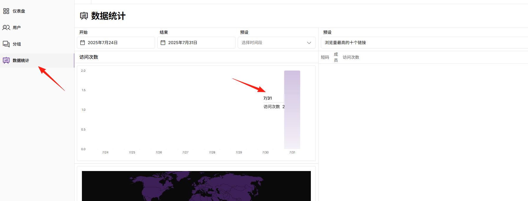Click the 成员 column header
The height and width of the screenshot is (201, 528).
pos(336,57)
